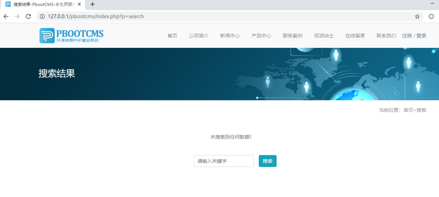Open a new tab with plus button
The height and width of the screenshot is (197, 439).
92,4
